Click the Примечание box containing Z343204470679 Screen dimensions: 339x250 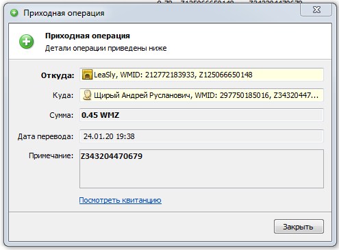pos(201,168)
